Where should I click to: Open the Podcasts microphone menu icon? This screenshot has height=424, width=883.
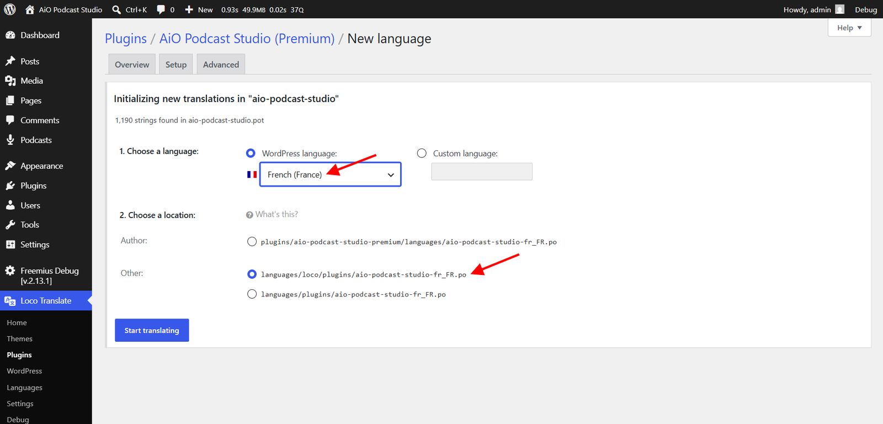(10, 140)
